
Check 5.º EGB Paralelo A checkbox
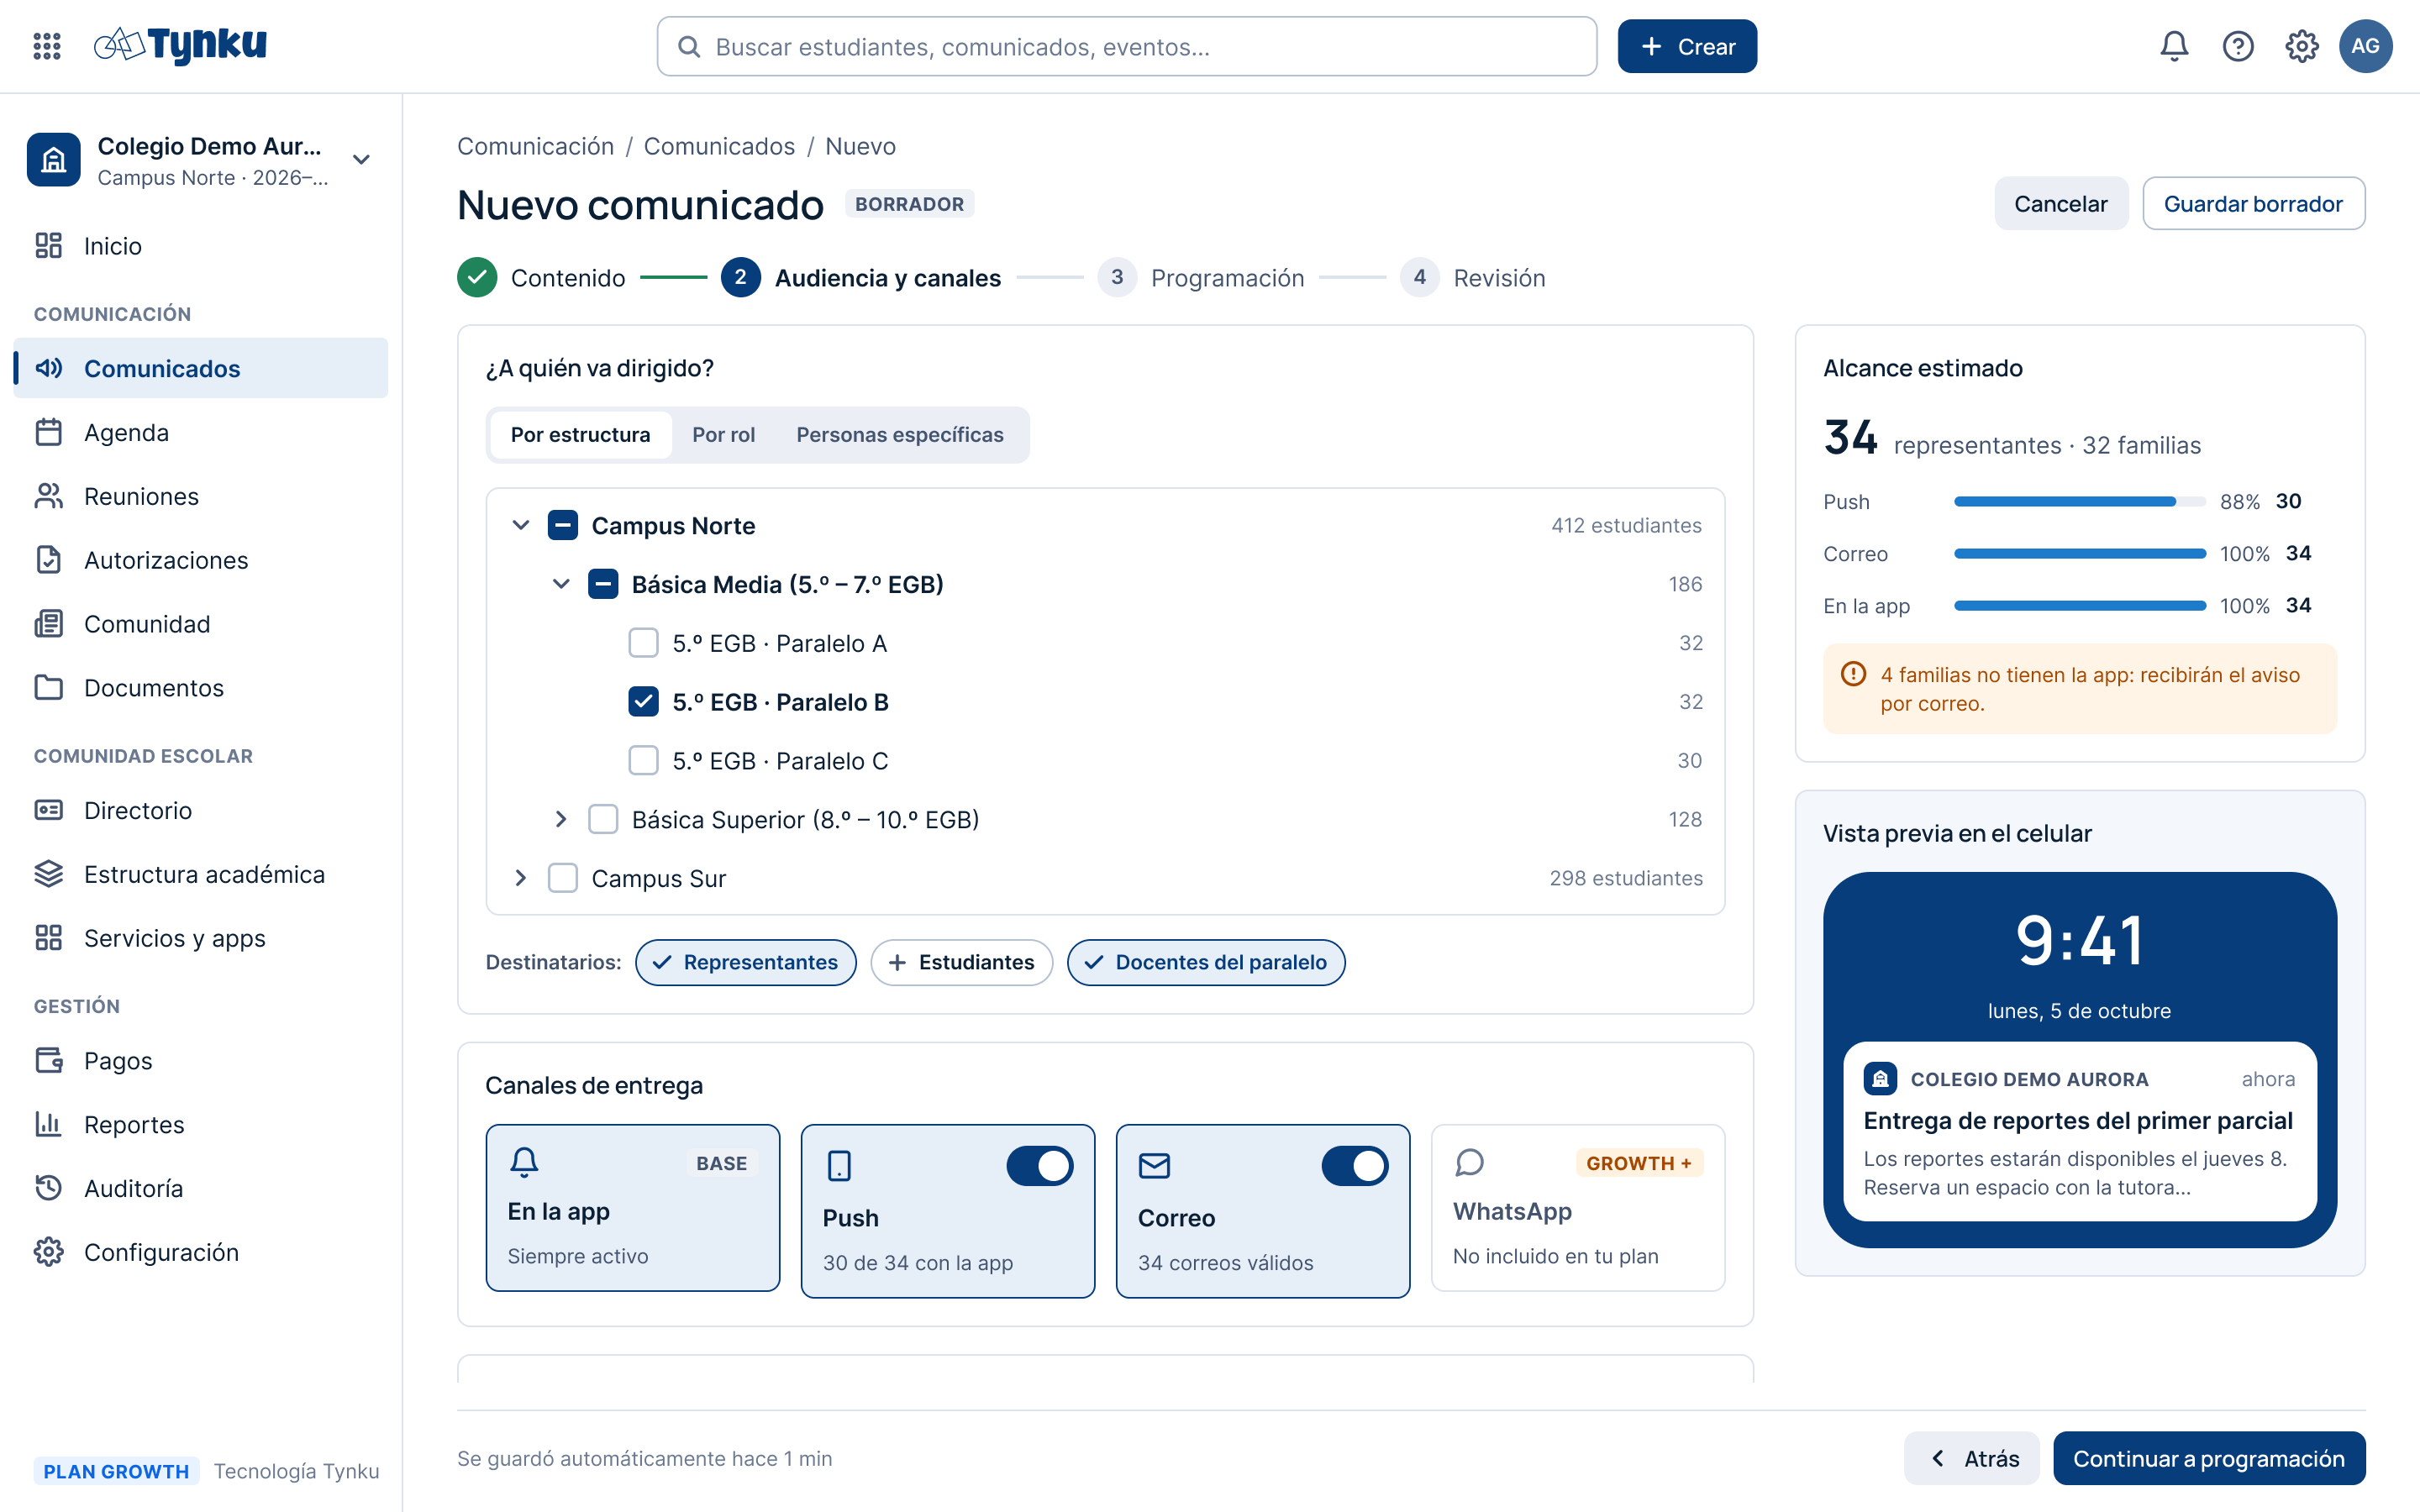pyautogui.click(x=643, y=643)
